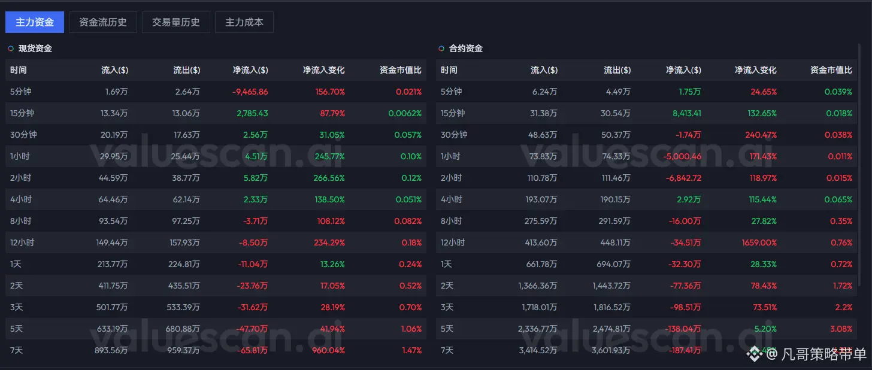Open the 交易量历史 tab
872x370 pixels.
(176, 22)
